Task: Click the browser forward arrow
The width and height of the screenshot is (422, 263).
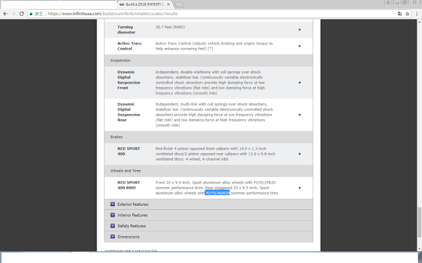Action: point(13,13)
